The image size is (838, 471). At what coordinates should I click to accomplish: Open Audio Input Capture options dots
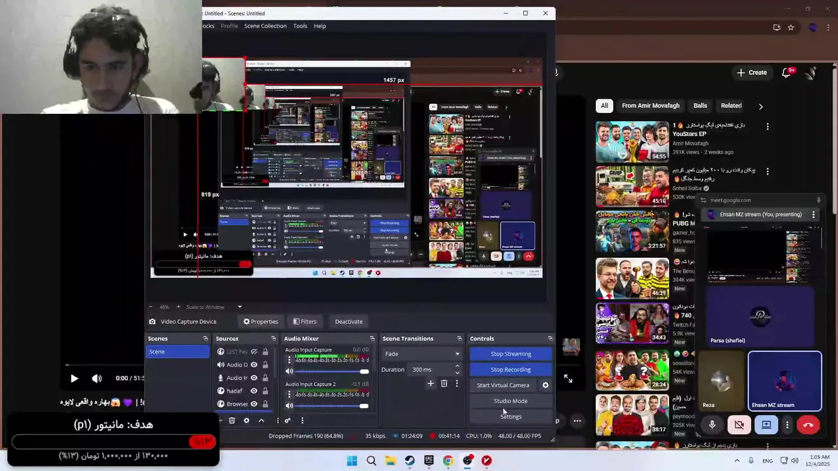(289, 359)
